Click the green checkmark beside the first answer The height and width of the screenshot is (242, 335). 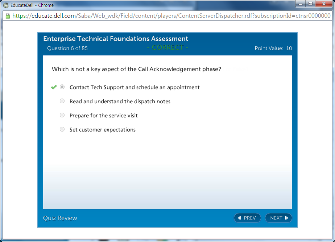54,87
